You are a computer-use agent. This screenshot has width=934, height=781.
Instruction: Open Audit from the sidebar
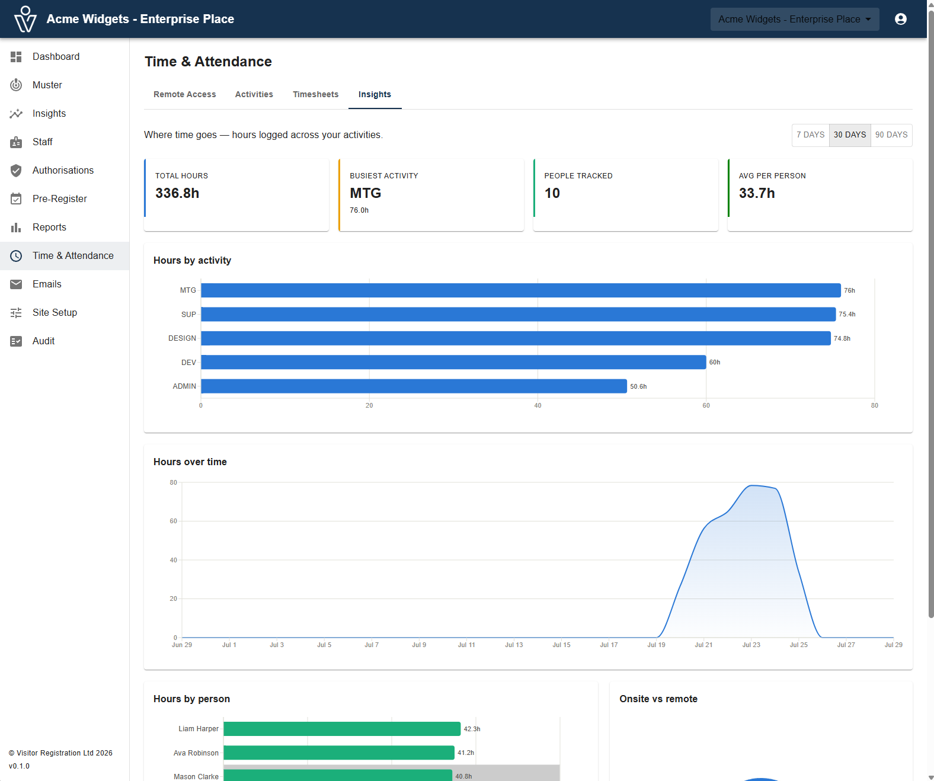click(65, 341)
